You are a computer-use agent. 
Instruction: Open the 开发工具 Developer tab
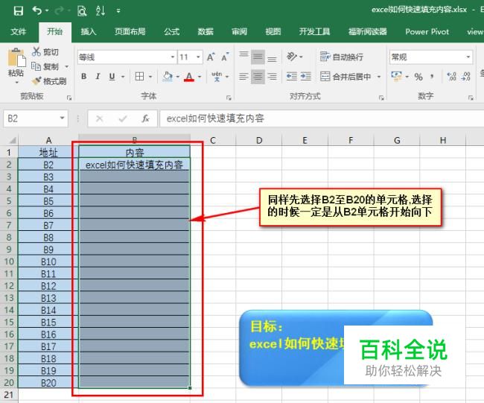314,31
